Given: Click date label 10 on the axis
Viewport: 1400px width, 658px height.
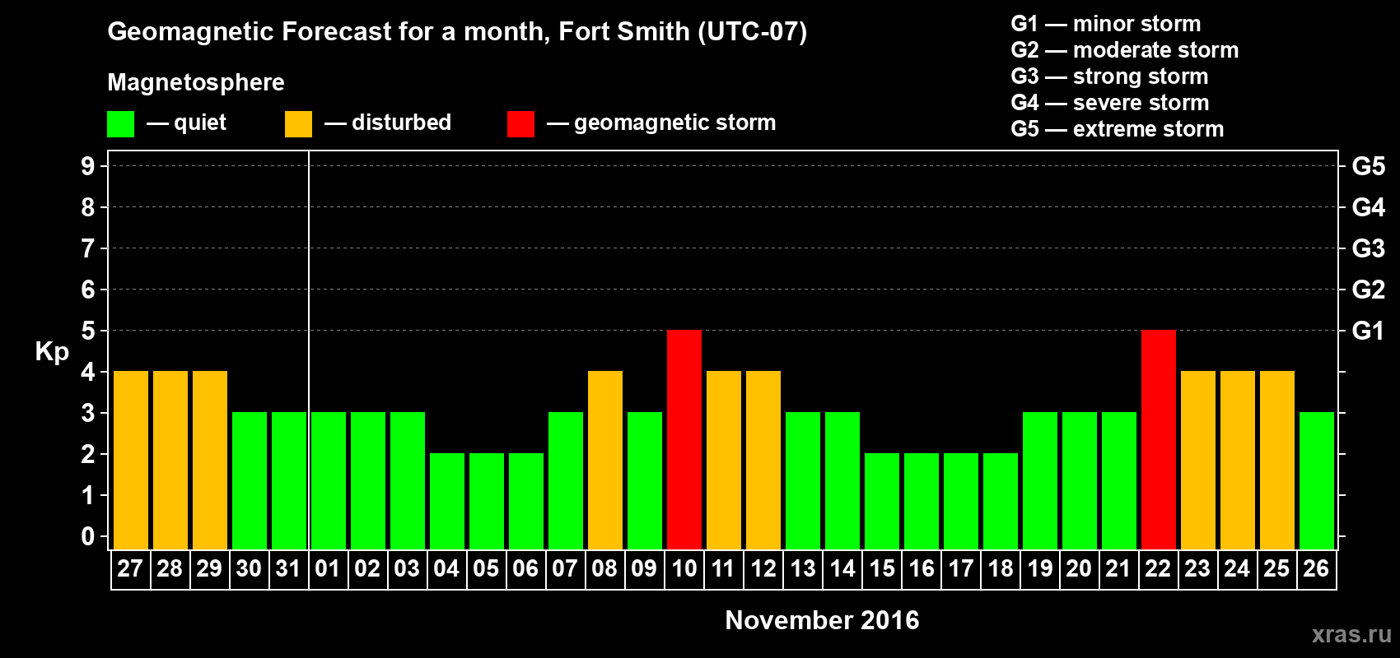Looking at the screenshot, I should click(684, 569).
